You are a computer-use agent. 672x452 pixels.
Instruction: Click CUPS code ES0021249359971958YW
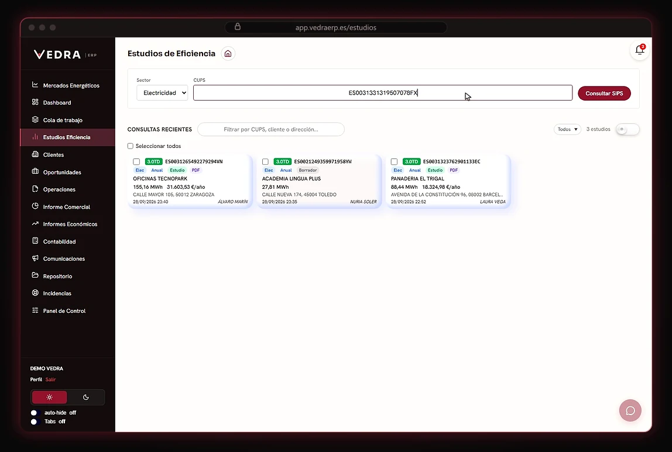point(323,161)
